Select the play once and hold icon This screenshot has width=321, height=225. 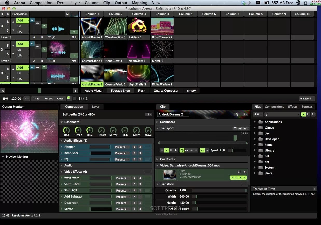pos(196,150)
